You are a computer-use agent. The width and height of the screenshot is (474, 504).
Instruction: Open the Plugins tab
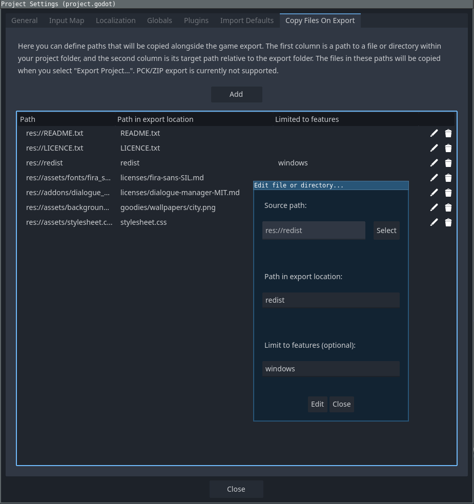tap(196, 20)
